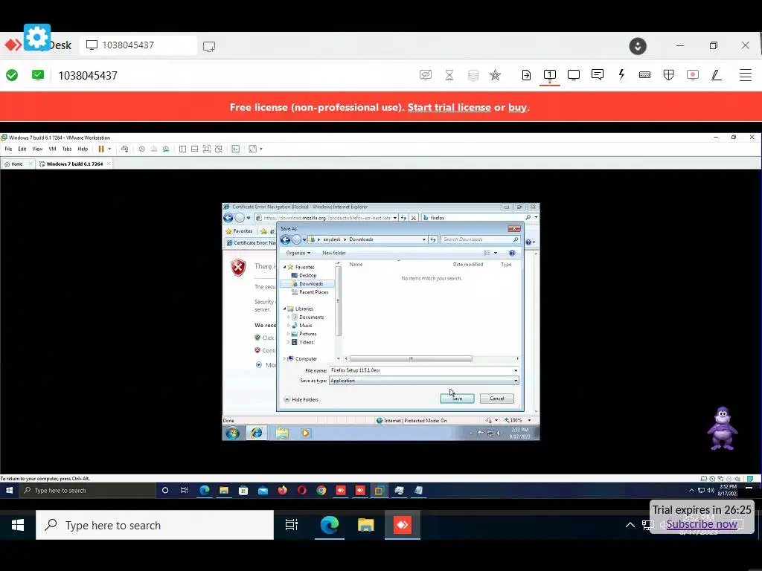The height and width of the screenshot is (571, 762).
Task: Click AnyDesk monitor 1 selector icon
Action: pyautogui.click(x=550, y=75)
